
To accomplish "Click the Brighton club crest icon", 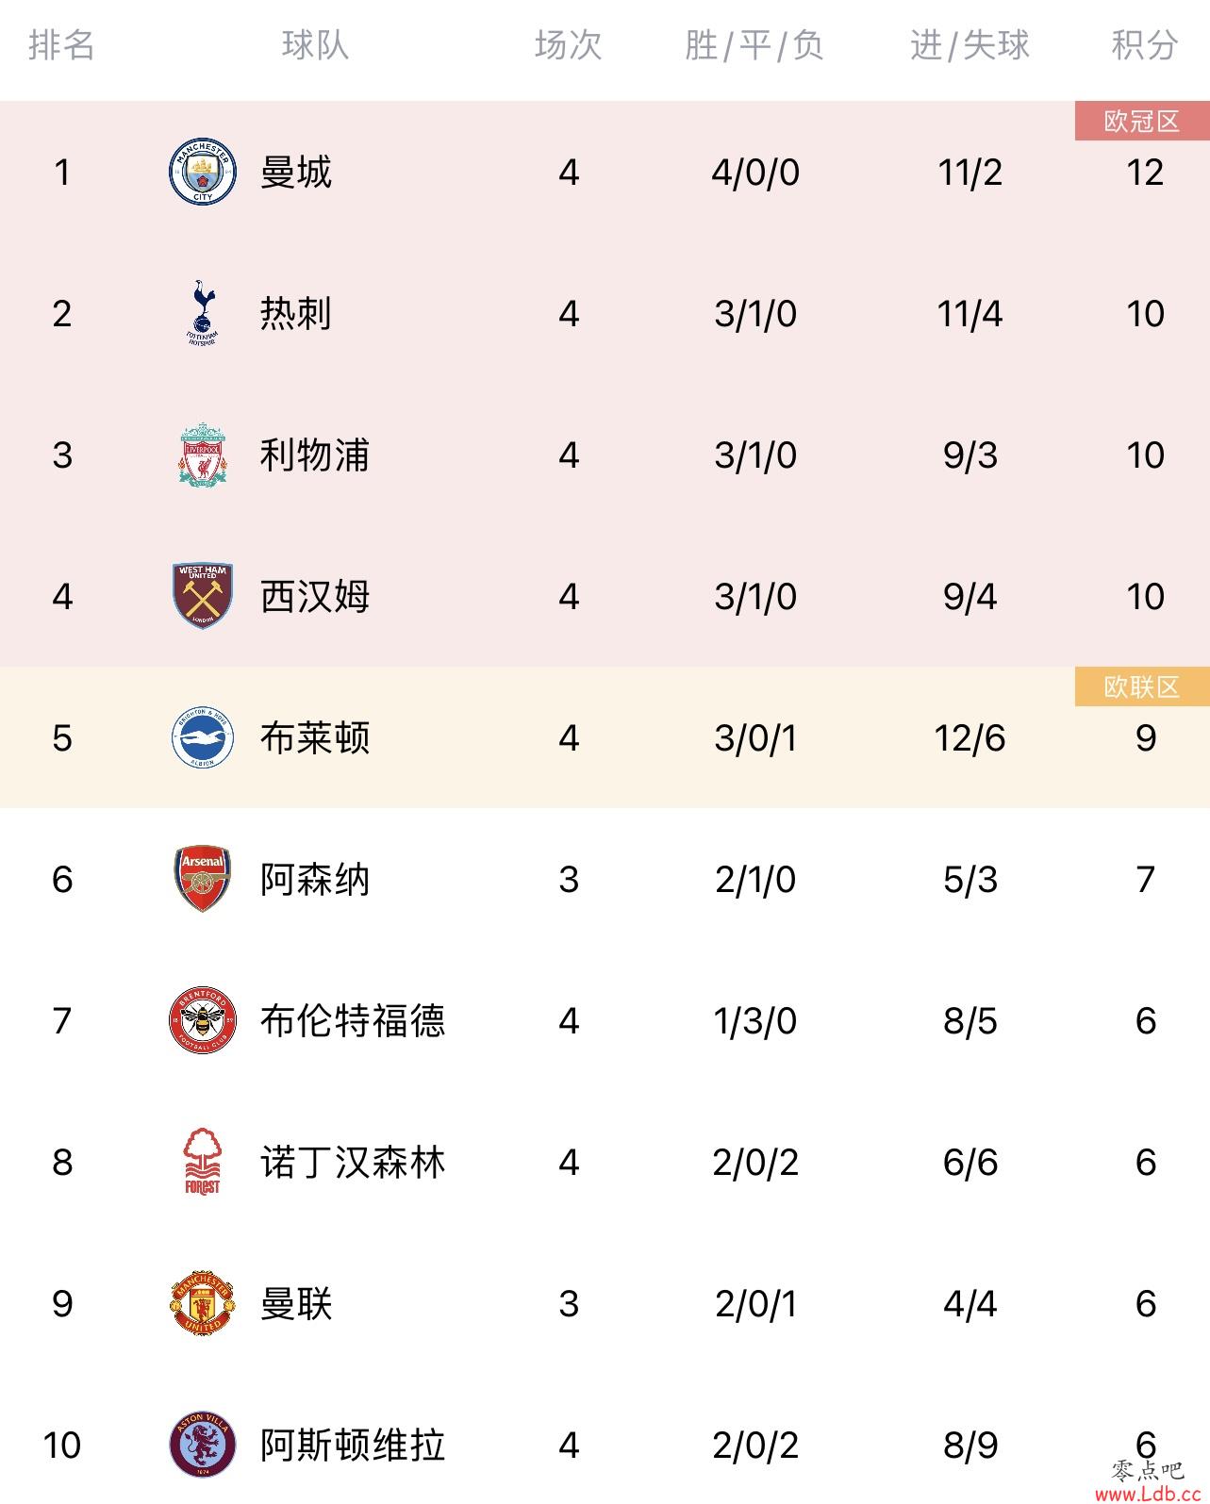I will click(x=202, y=737).
